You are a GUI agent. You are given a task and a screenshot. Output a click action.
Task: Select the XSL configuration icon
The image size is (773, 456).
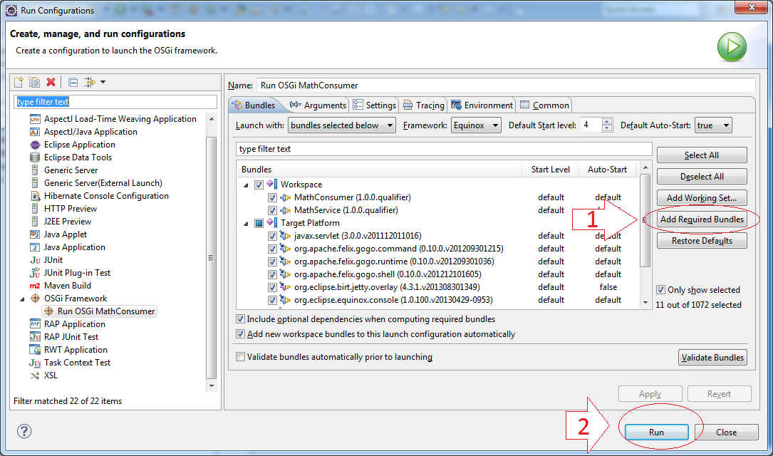tap(35, 375)
